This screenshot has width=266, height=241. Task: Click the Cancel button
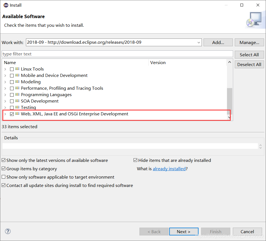pos(247,232)
